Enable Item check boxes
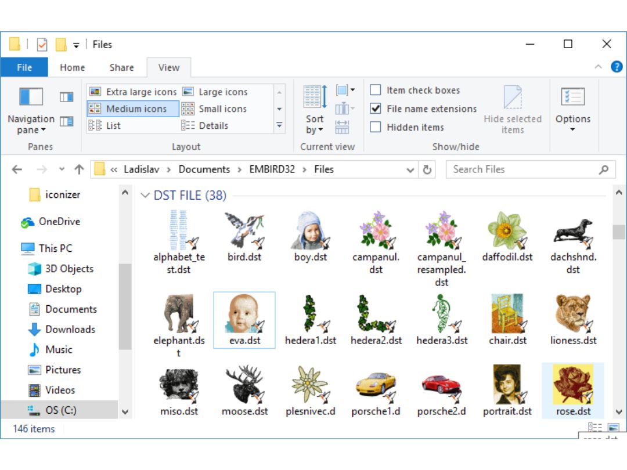 [x=376, y=90]
